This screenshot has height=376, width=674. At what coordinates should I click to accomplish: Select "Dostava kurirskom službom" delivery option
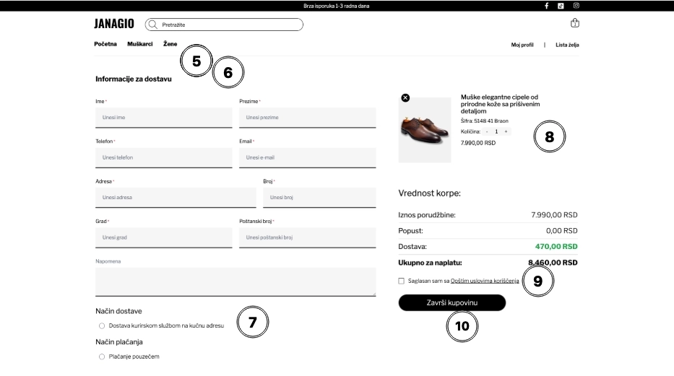101,326
